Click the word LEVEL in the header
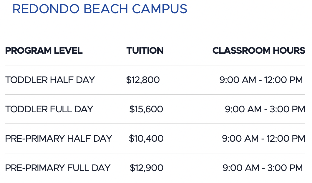This screenshot has height=183, width=312. [68, 50]
